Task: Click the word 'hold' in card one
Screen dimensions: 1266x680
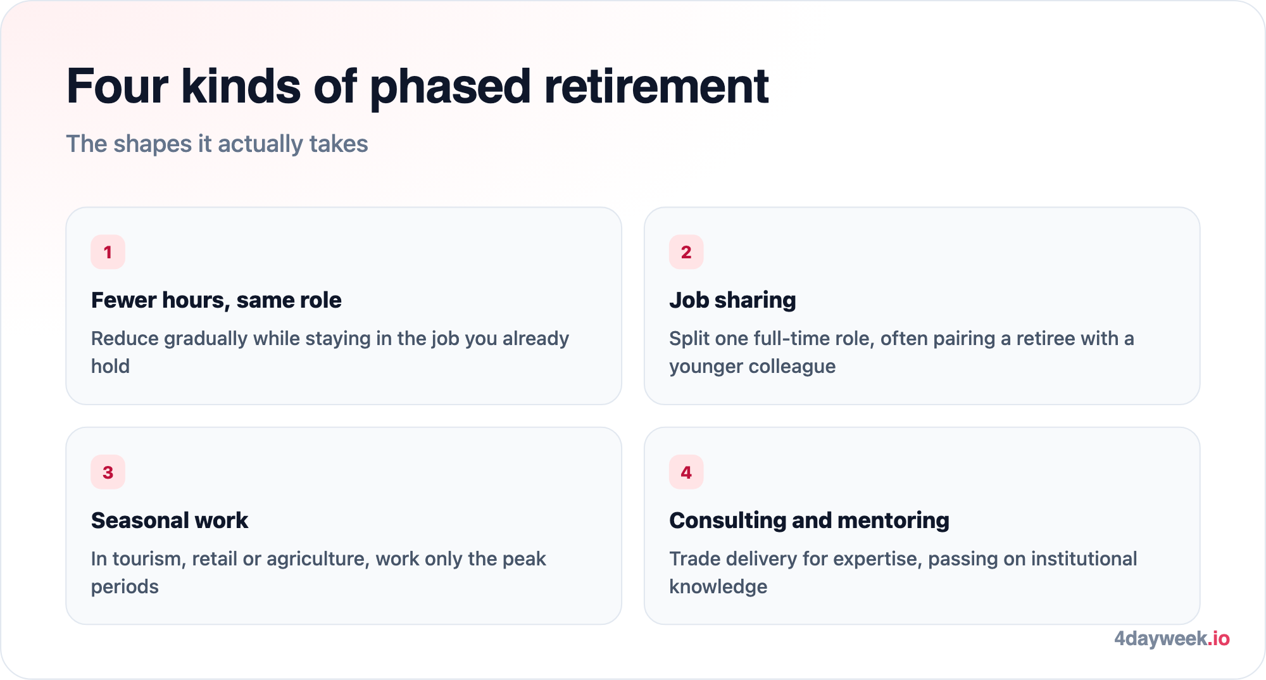Action: click(110, 366)
